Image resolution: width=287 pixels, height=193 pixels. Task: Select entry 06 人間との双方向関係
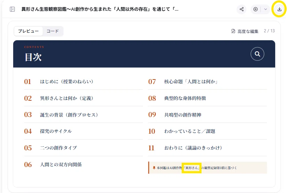83,165
